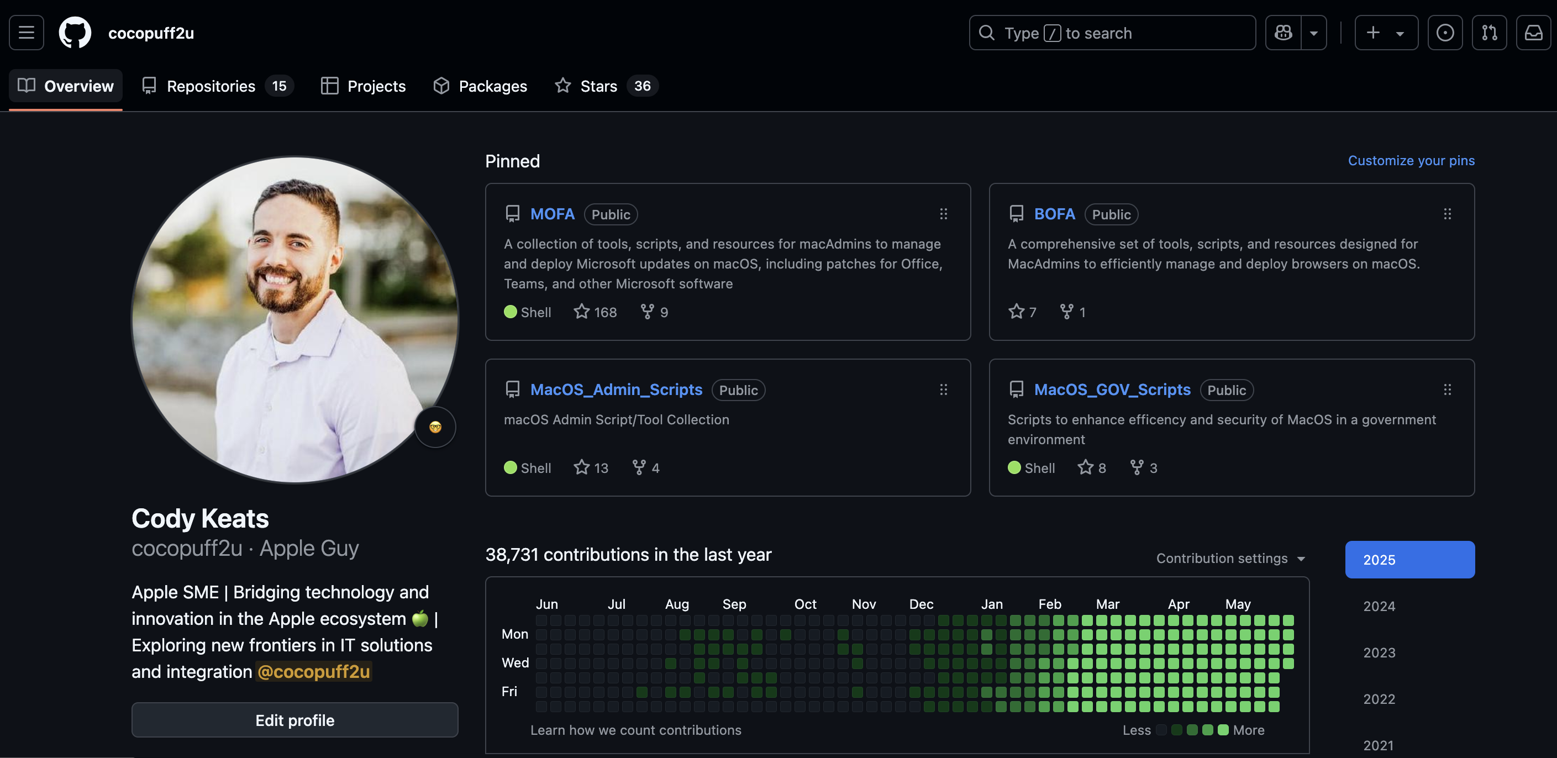Image resolution: width=1557 pixels, height=758 pixels.
Task: Click the MOFA Shell language dot
Action: pyautogui.click(x=511, y=312)
